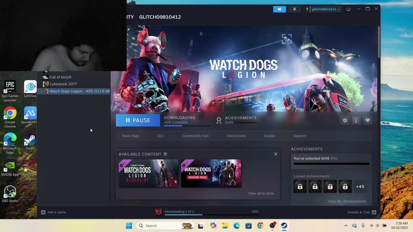Image resolution: width=413 pixels, height=232 pixels.
Task: Click Add a Game button
Action: click(54, 212)
